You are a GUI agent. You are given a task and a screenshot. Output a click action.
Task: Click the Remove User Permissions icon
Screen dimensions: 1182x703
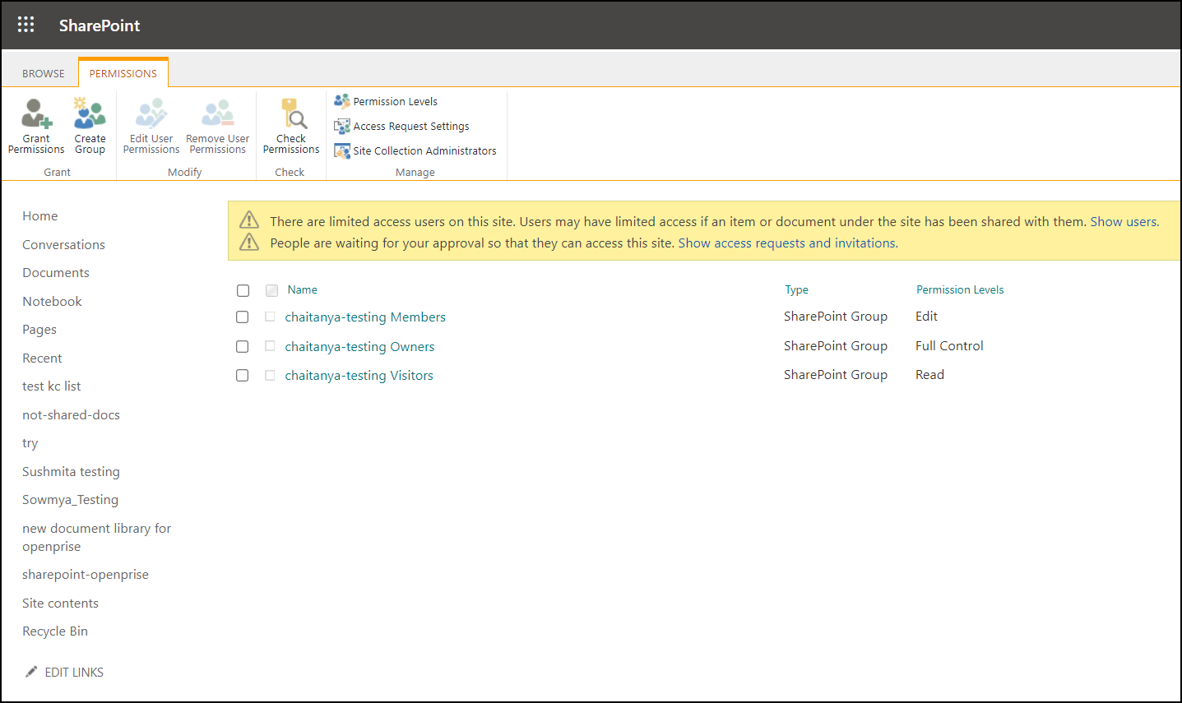pyautogui.click(x=218, y=113)
